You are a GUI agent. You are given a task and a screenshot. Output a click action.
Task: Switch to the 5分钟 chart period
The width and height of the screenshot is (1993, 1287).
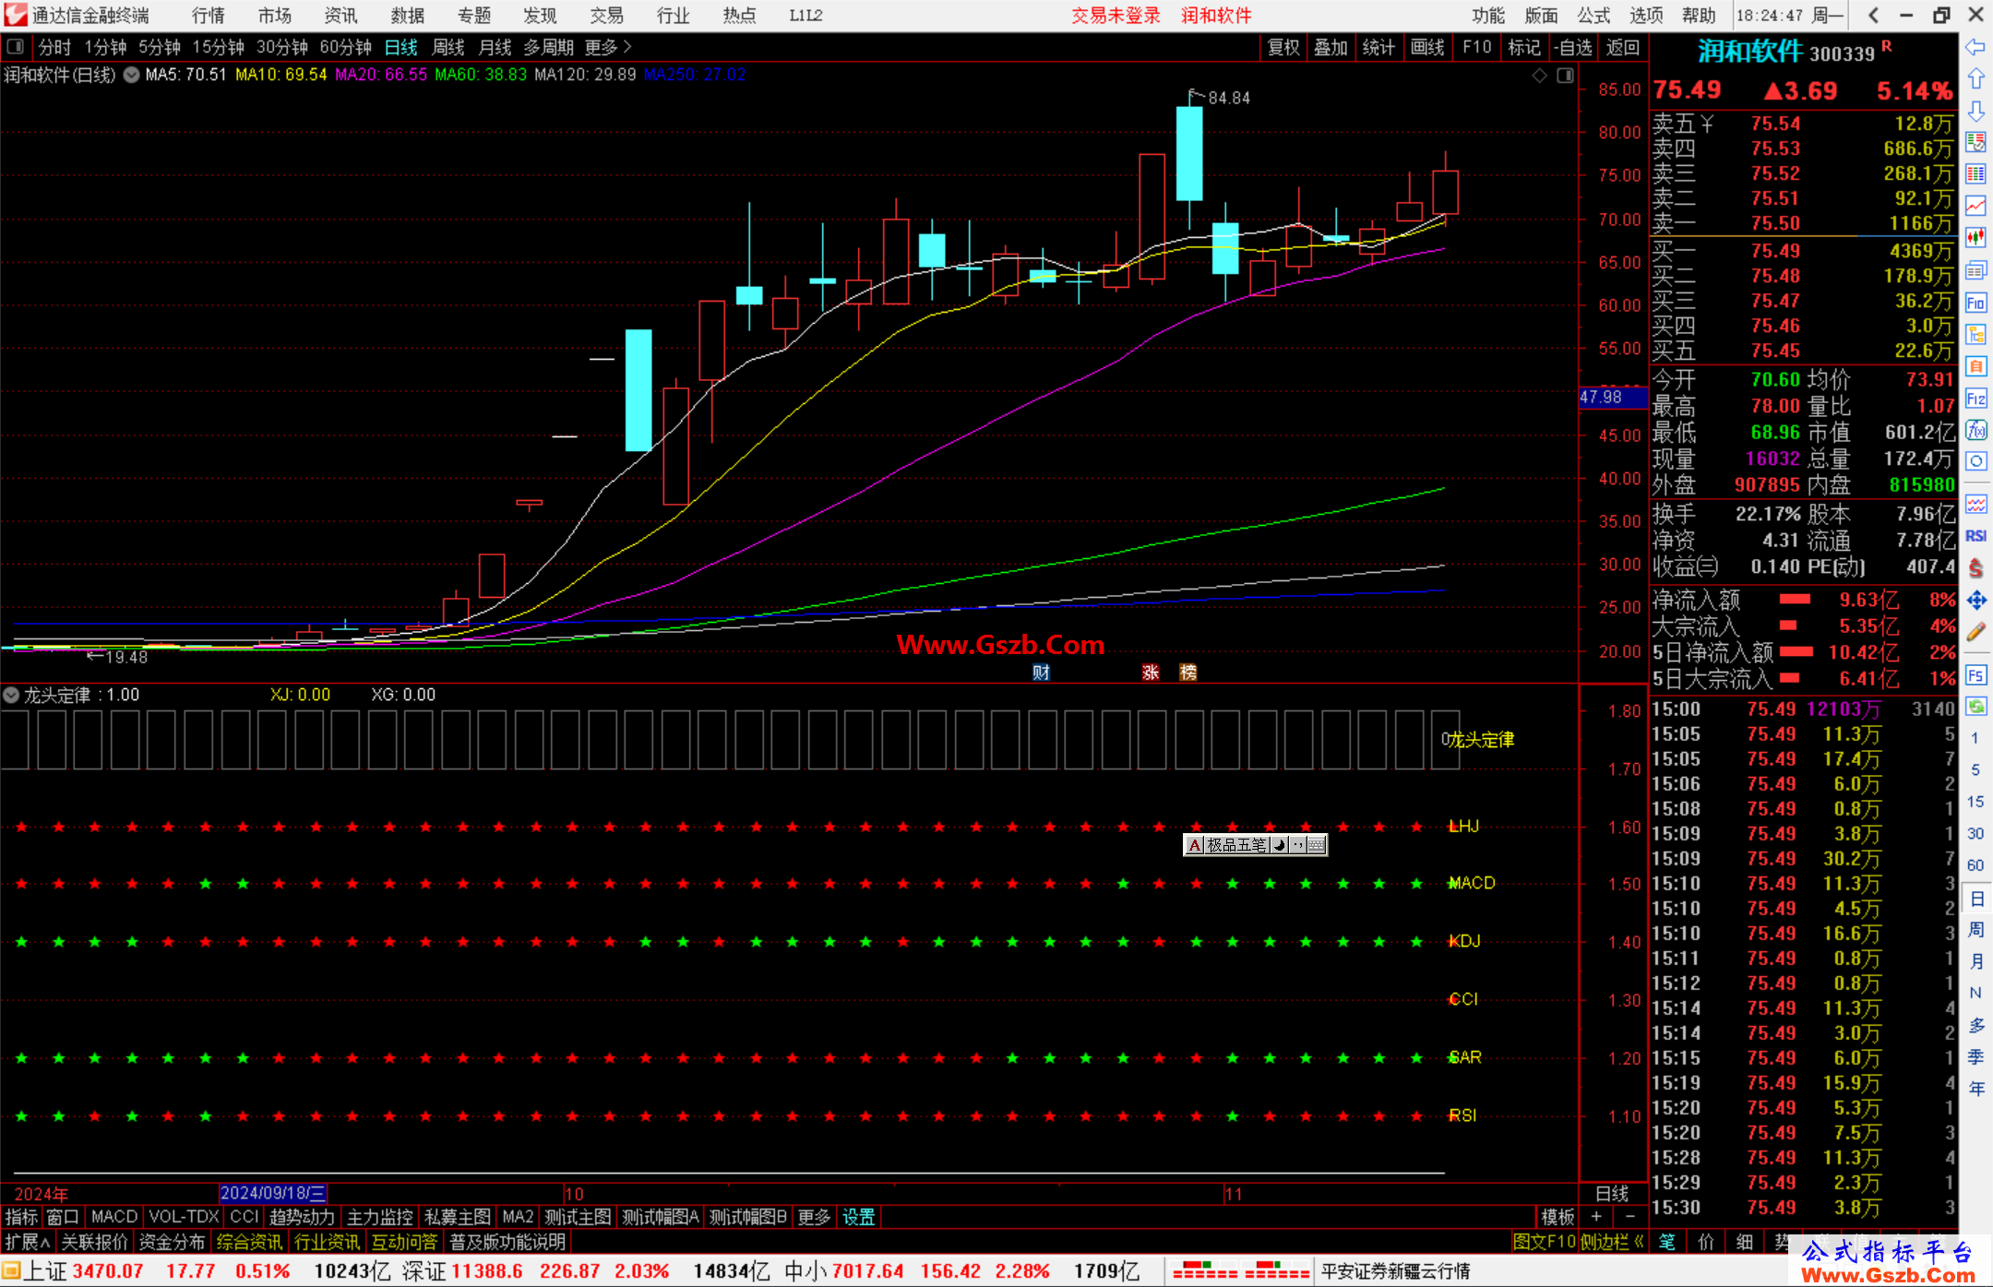tap(160, 47)
